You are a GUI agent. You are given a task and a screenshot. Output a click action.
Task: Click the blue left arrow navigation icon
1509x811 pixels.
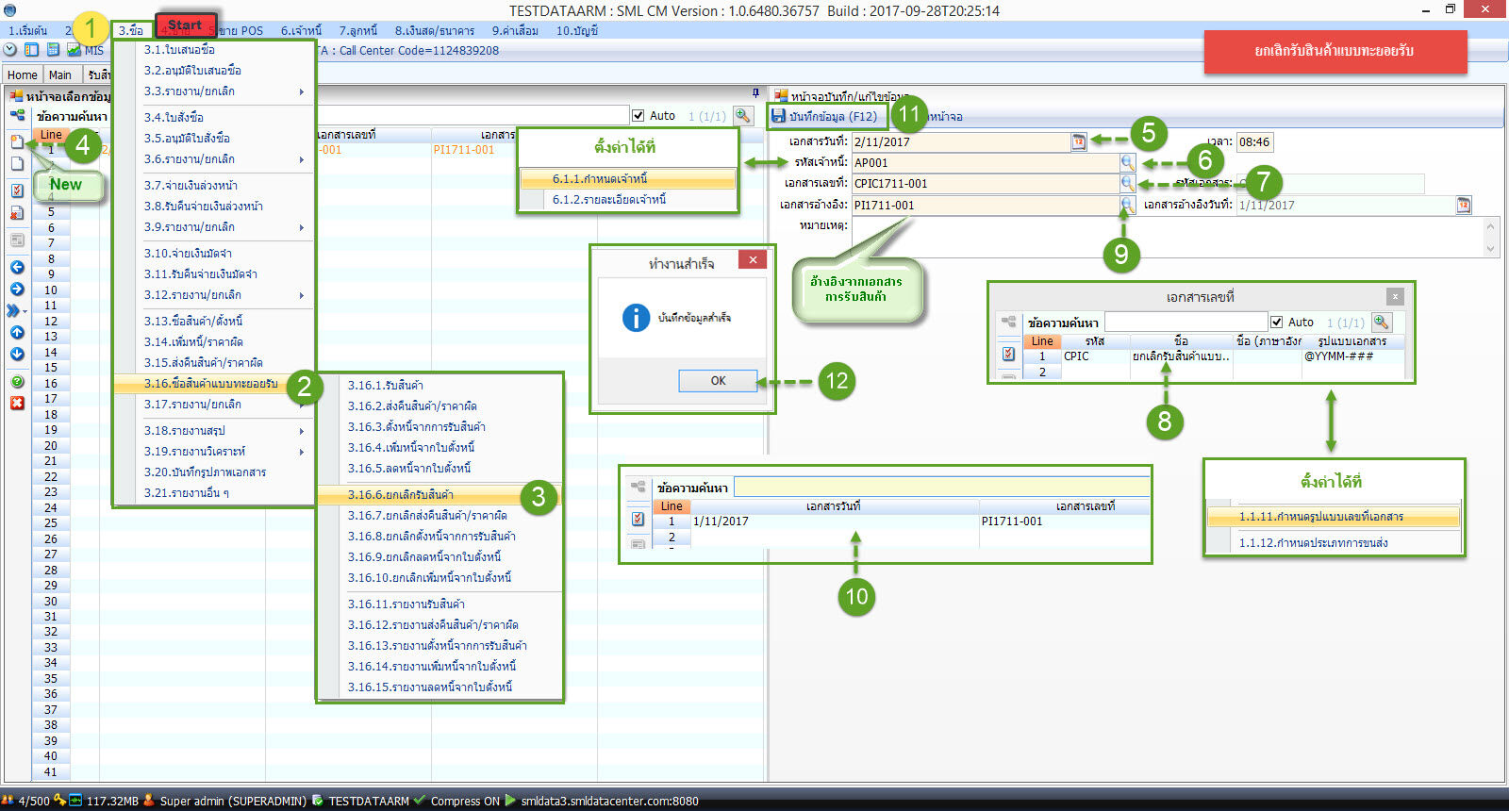(17, 267)
